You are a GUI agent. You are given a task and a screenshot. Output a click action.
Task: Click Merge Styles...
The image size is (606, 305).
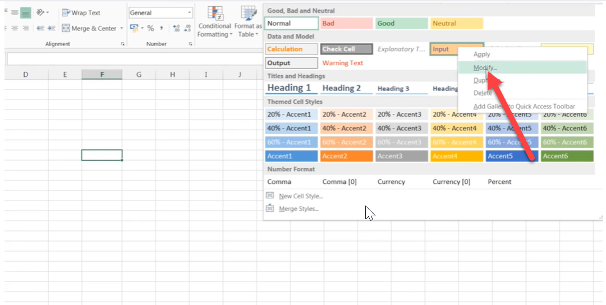click(293, 209)
